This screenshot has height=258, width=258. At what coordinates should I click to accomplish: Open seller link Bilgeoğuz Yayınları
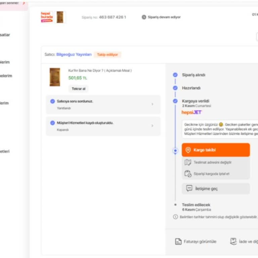pos(74,54)
